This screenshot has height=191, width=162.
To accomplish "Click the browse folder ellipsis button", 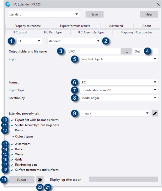I will point(127,51).
